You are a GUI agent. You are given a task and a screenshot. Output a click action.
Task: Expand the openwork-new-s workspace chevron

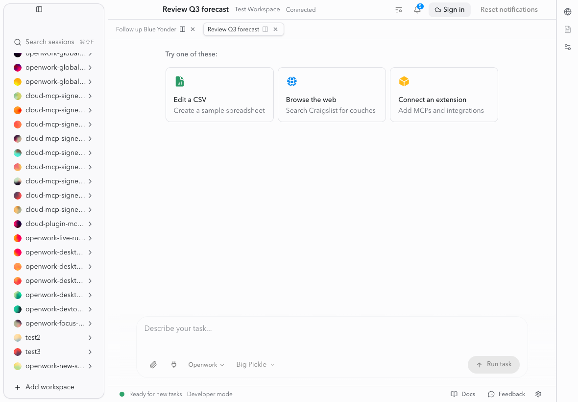pyautogui.click(x=90, y=366)
